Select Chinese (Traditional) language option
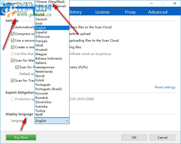This screenshot has width=181, height=144. [52, 6]
